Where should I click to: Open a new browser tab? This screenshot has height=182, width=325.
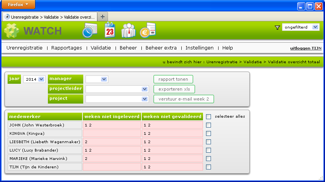[103, 17]
